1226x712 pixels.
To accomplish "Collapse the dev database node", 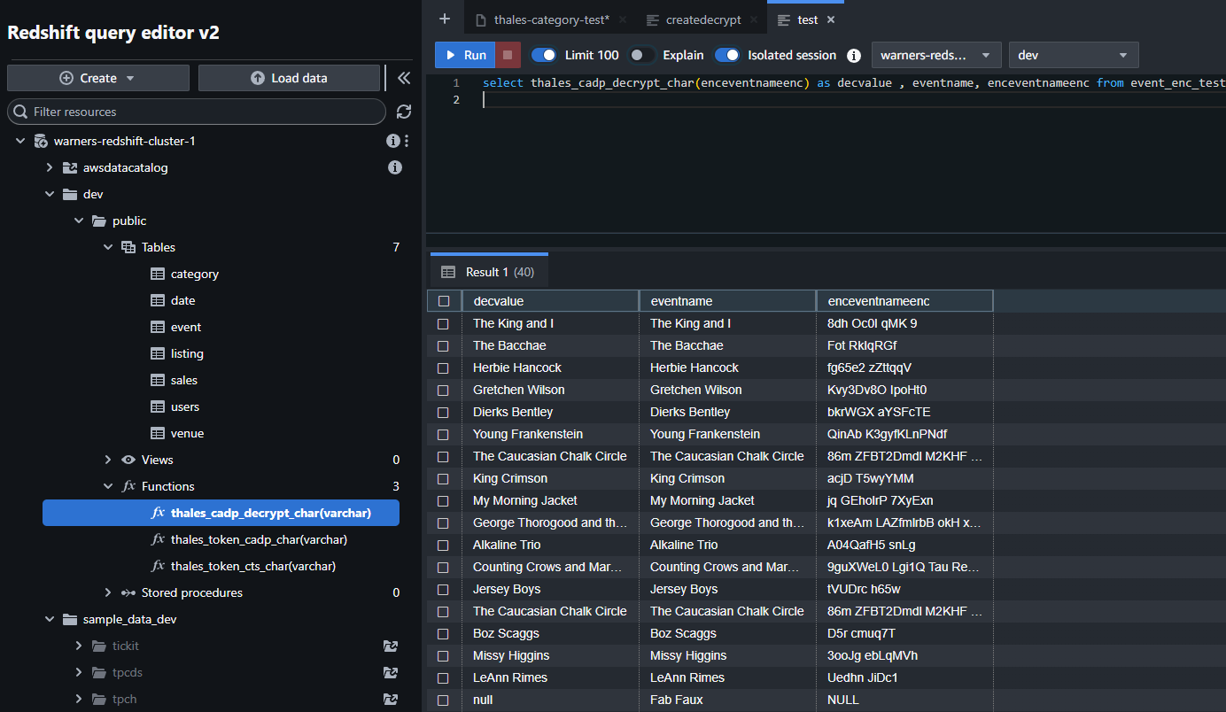I will [50, 194].
